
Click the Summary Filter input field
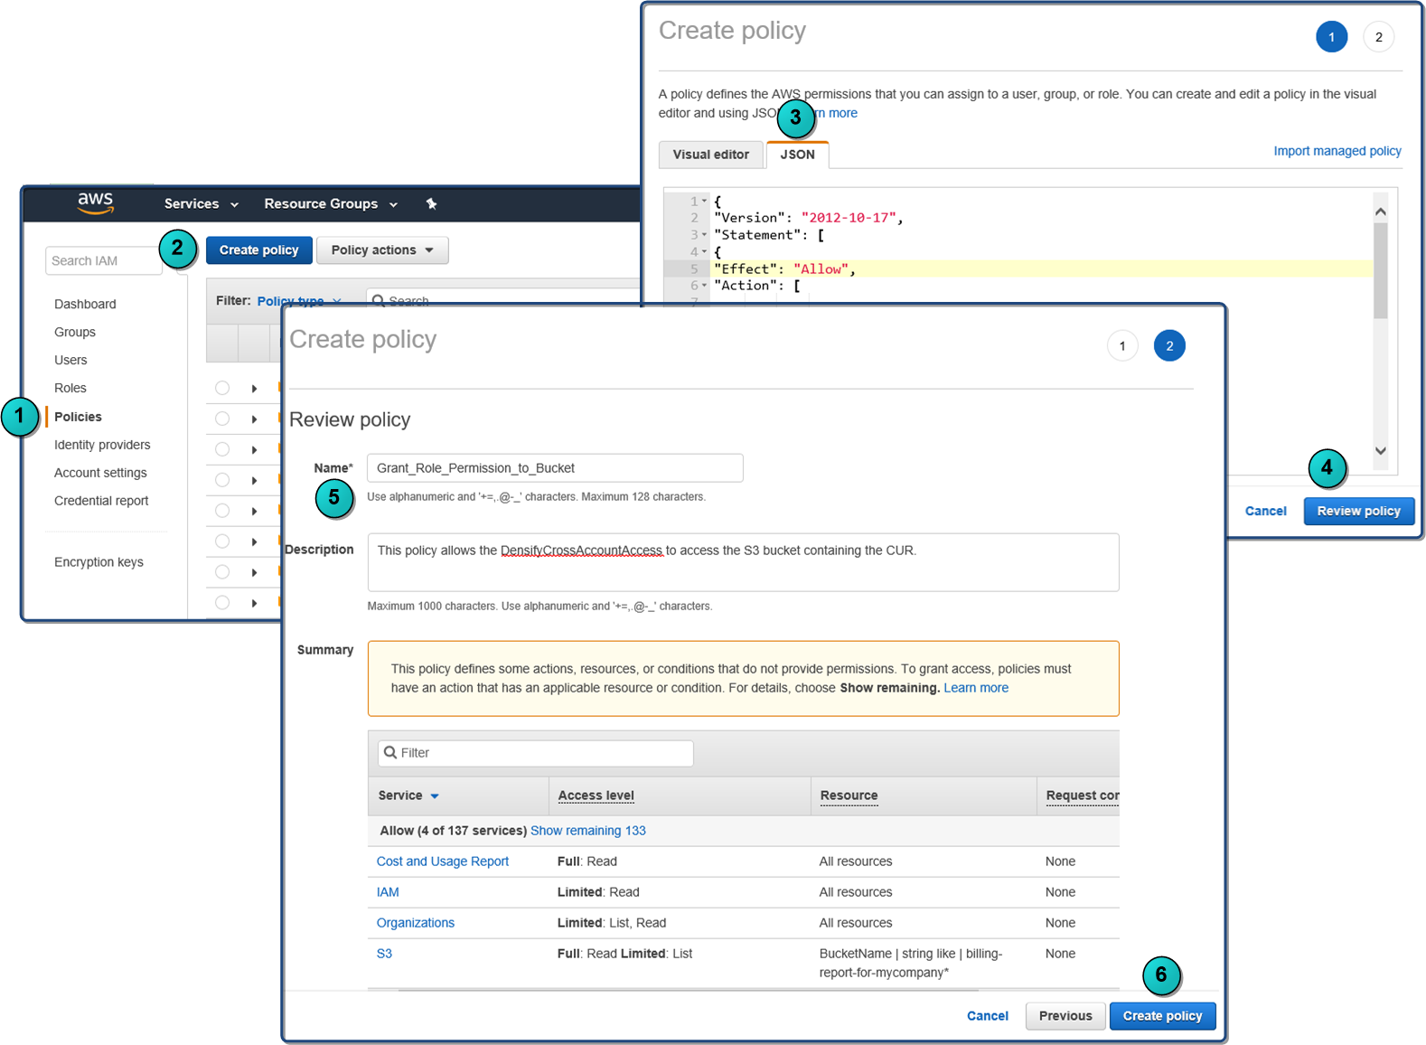(x=535, y=753)
